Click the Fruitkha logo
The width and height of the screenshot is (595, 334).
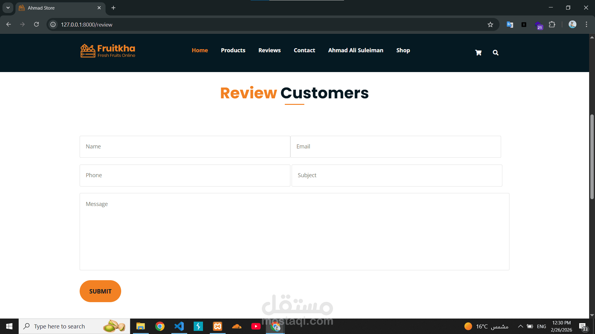click(x=108, y=51)
